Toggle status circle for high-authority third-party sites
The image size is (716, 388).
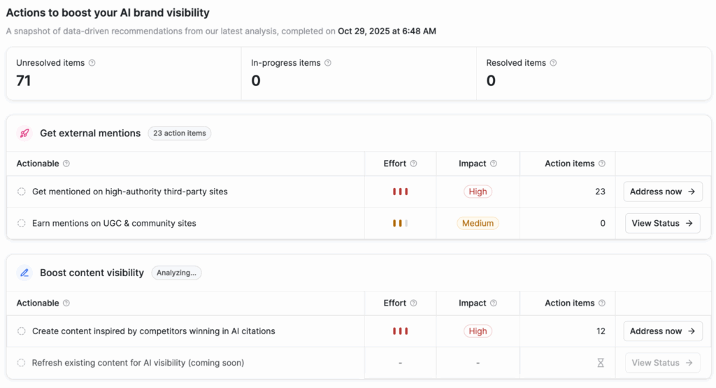coord(22,192)
